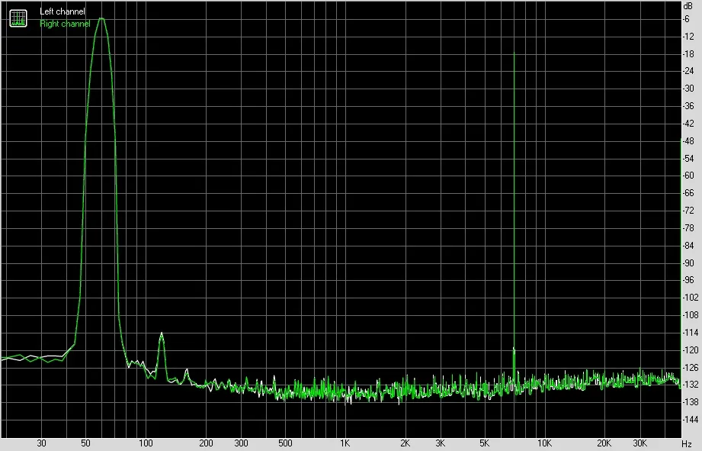Click the "-102" dB axis value
This screenshot has width=702, height=451.
[690, 297]
